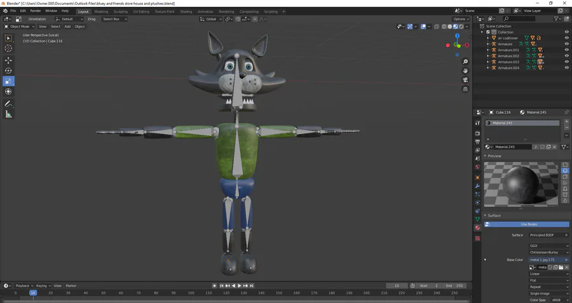Open the viewport Add menu
572x303 pixels.
[67, 26]
